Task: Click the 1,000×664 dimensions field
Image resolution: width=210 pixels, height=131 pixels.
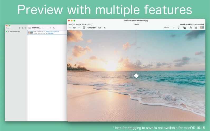Action: 92,28
